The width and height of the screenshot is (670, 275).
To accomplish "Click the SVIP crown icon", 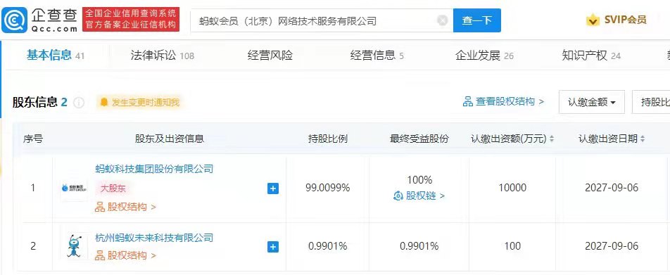I will (593, 20).
